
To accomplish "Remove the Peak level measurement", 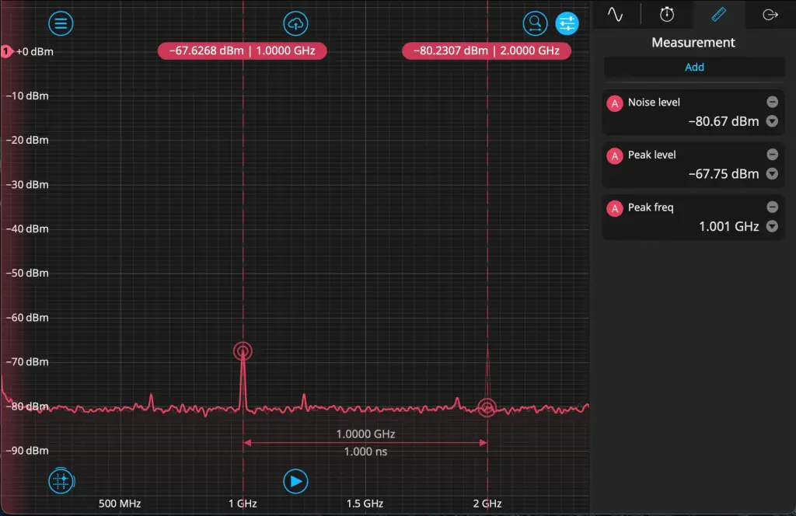I will (772, 154).
